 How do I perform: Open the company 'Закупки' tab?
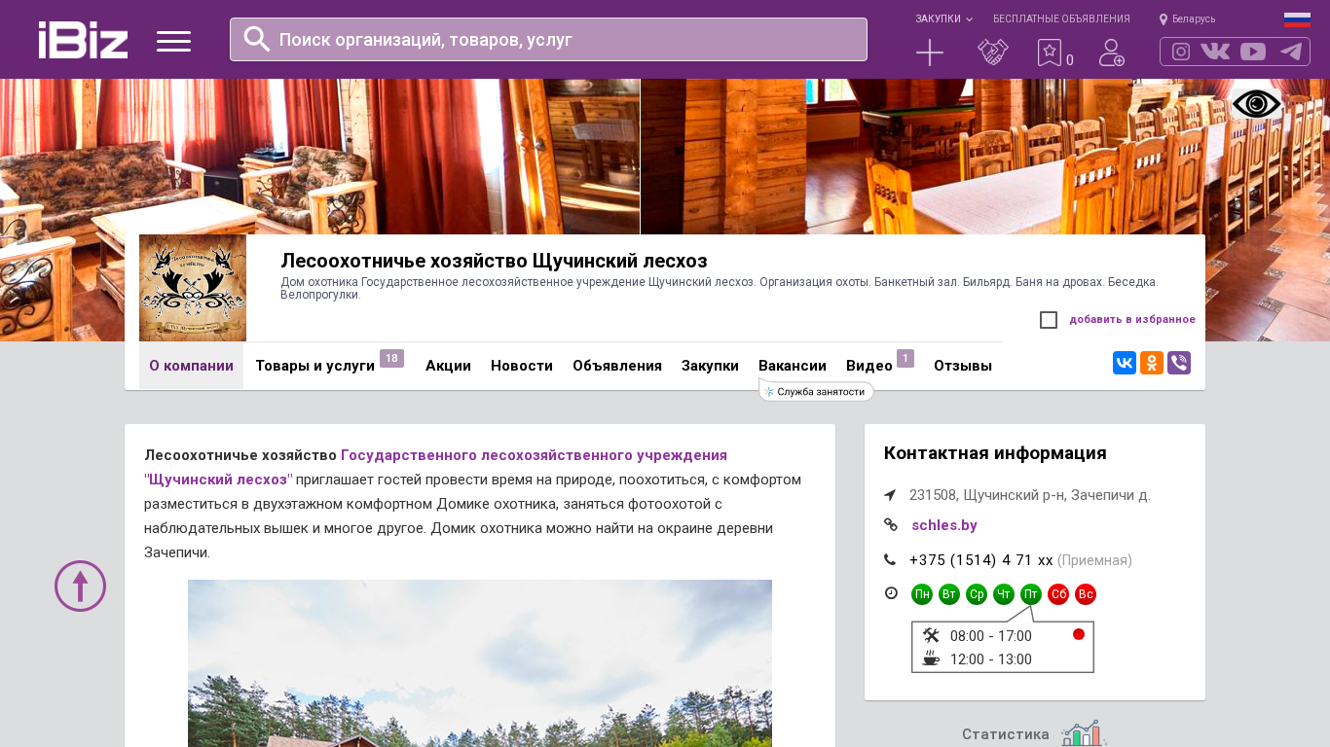coord(710,366)
